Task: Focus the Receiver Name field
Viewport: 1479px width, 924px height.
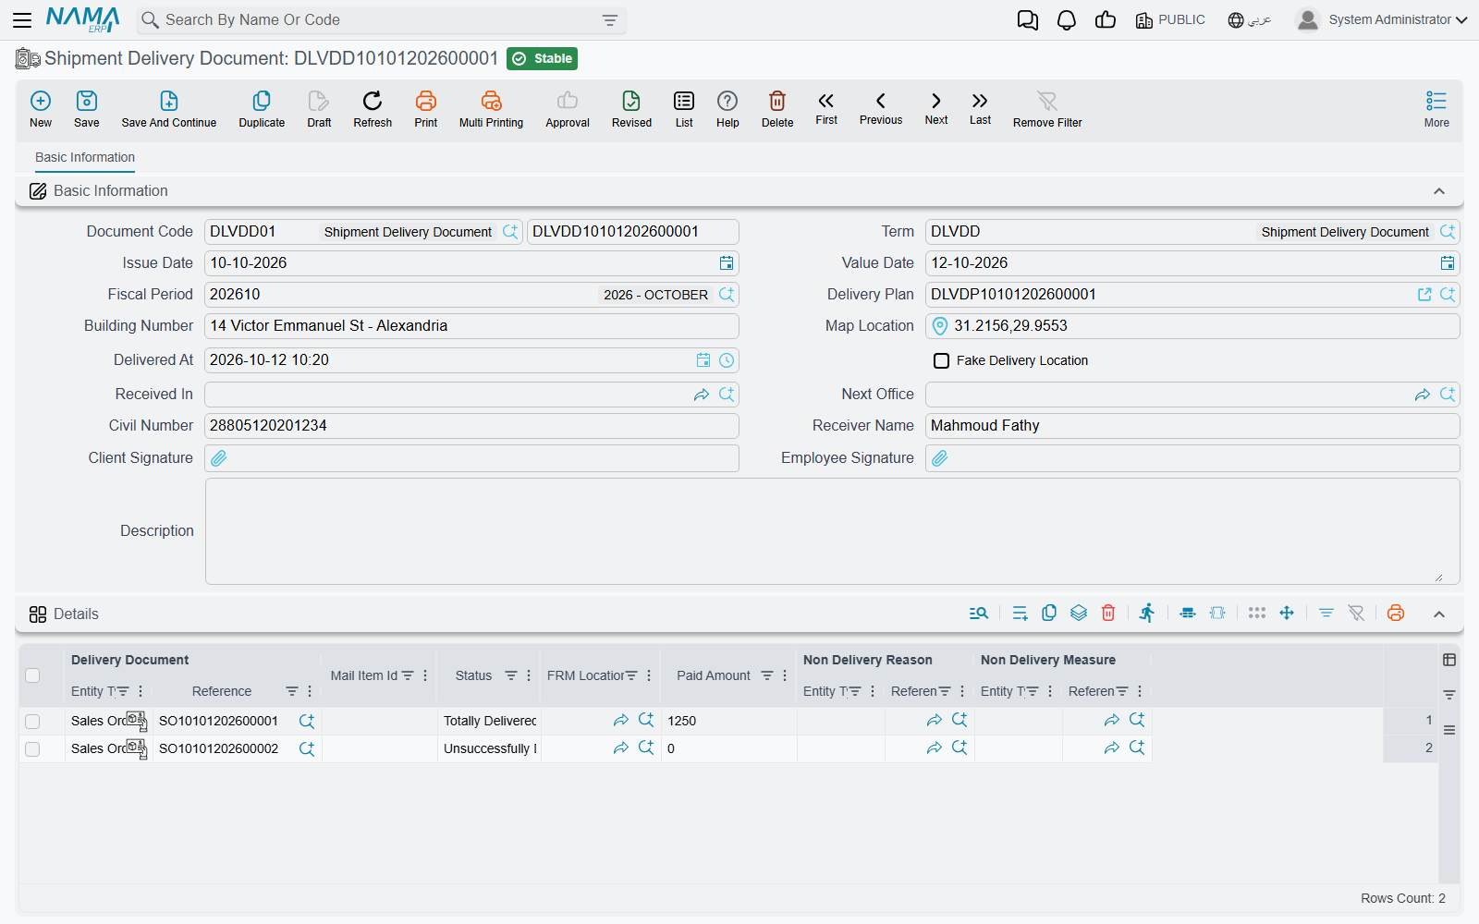Action: pos(1192,426)
